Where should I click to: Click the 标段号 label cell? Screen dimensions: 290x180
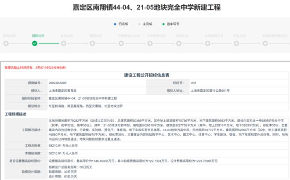[x=168, y=83]
